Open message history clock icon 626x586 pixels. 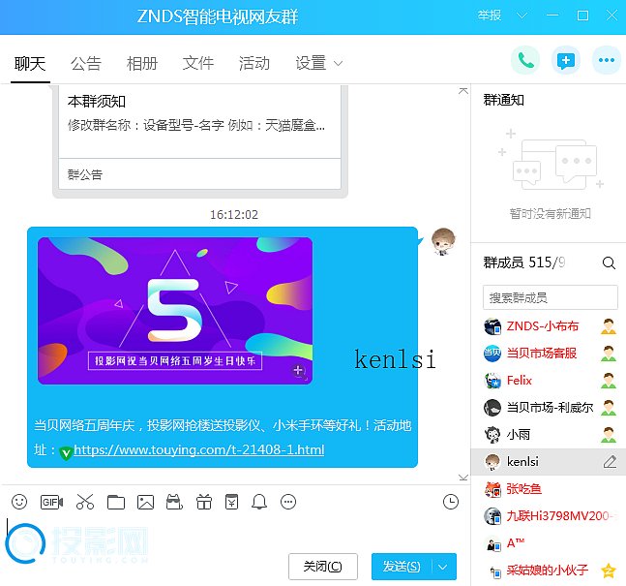point(450,502)
